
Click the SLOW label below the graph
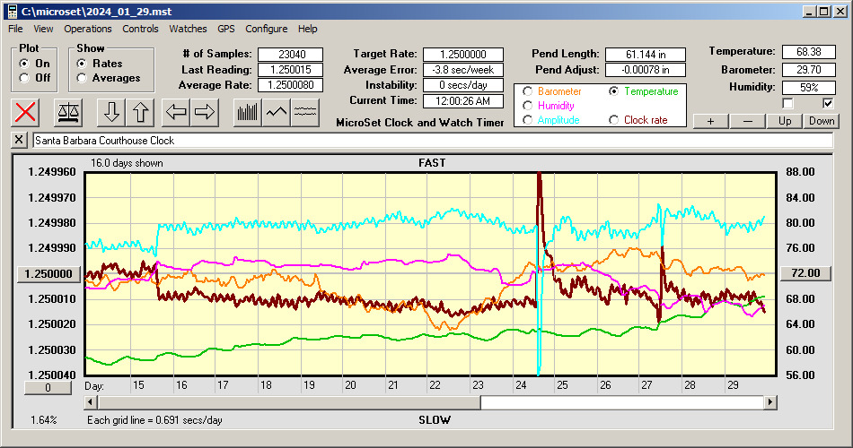[434, 419]
